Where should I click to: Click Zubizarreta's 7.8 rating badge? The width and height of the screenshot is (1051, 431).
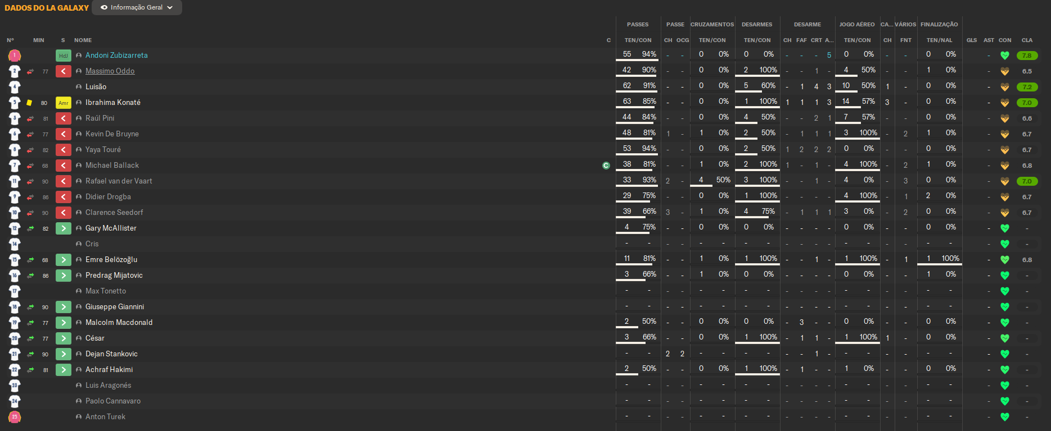1027,56
